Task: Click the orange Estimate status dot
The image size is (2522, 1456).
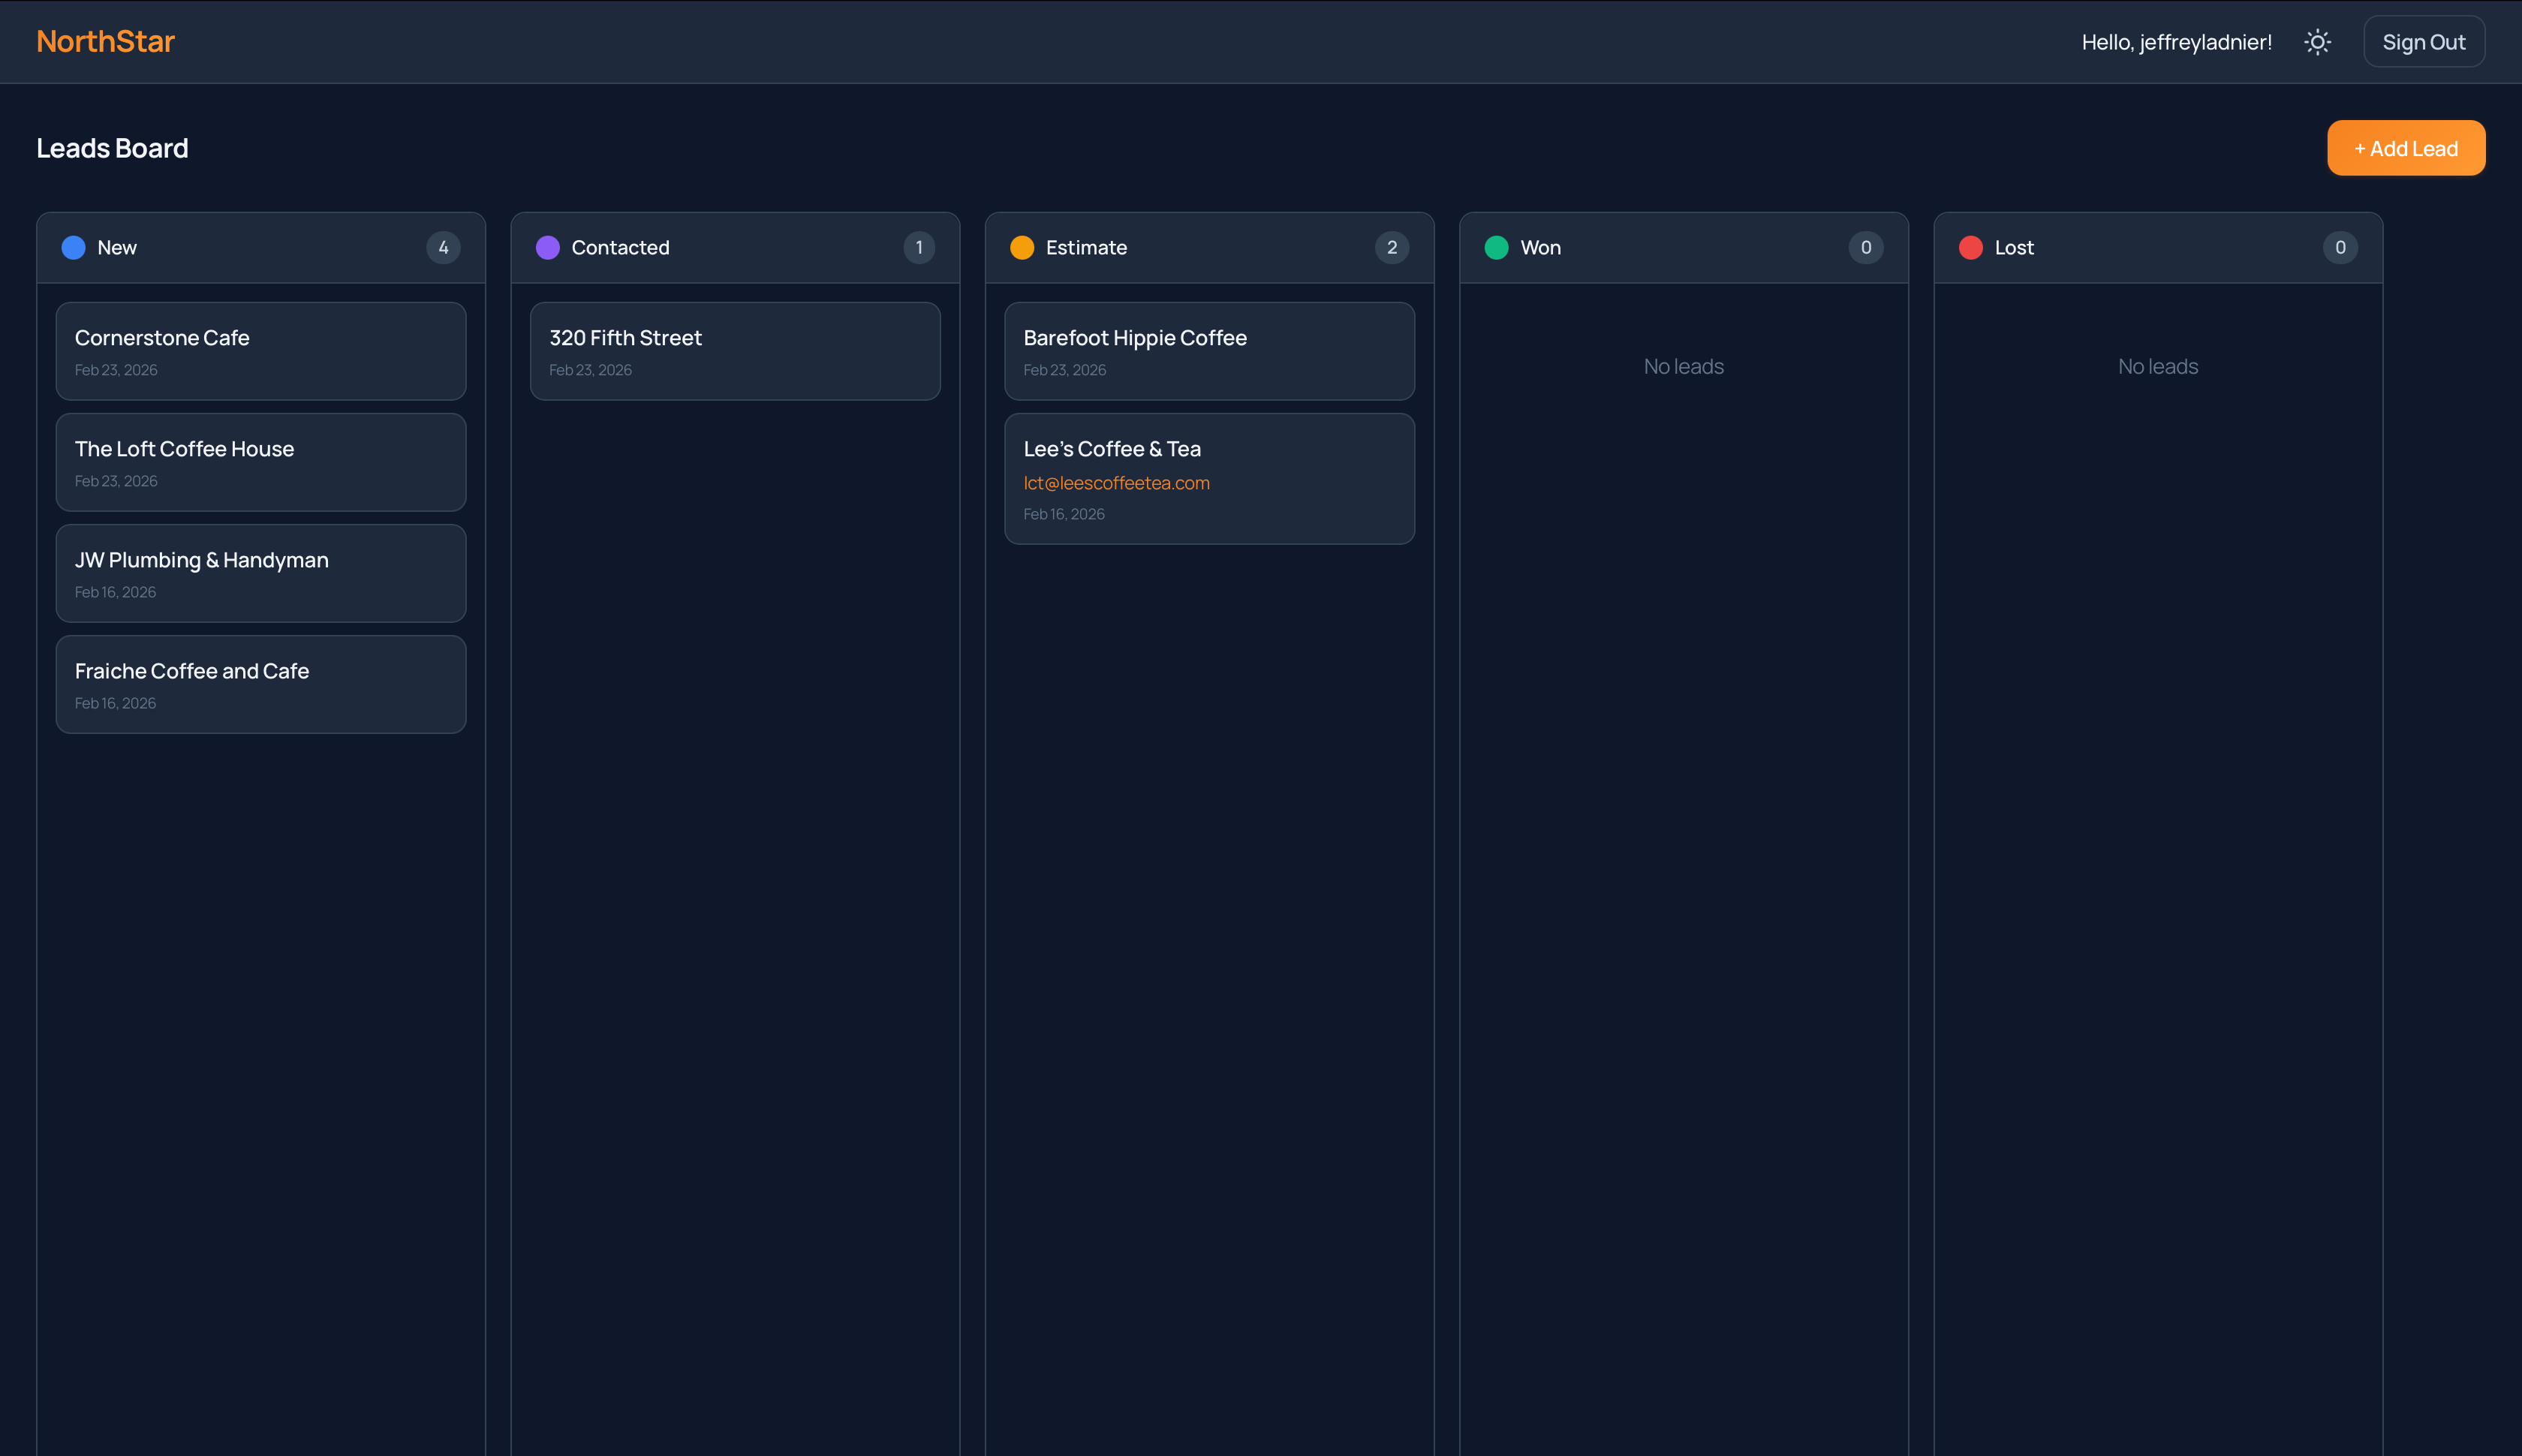Action: coord(1022,247)
